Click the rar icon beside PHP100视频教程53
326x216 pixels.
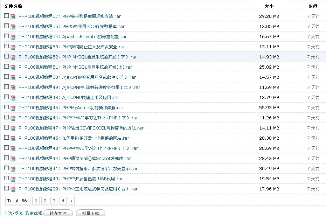[x=13, y=47]
